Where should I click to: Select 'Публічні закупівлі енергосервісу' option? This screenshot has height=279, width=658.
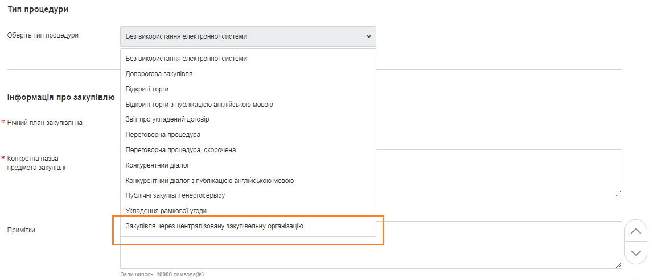click(x=175, y=195)
